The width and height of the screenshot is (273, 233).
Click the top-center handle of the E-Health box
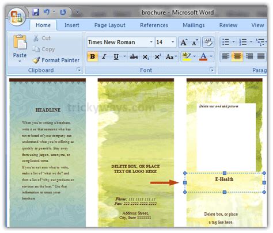click(225, 173)
